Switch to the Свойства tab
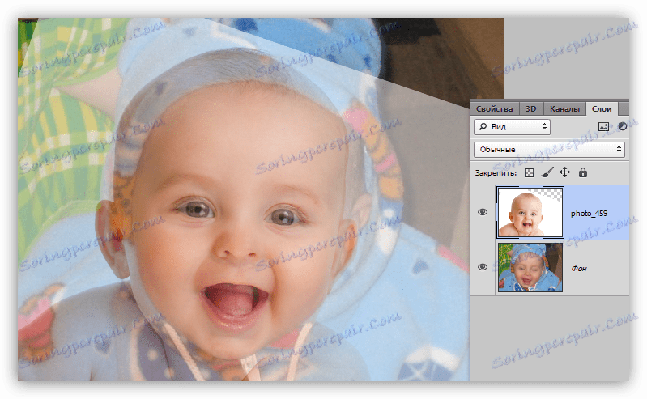 [494, 109]
